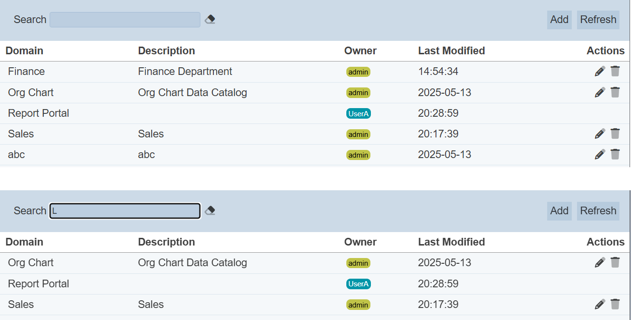Select the Finance domain name

tap(26, 72)
